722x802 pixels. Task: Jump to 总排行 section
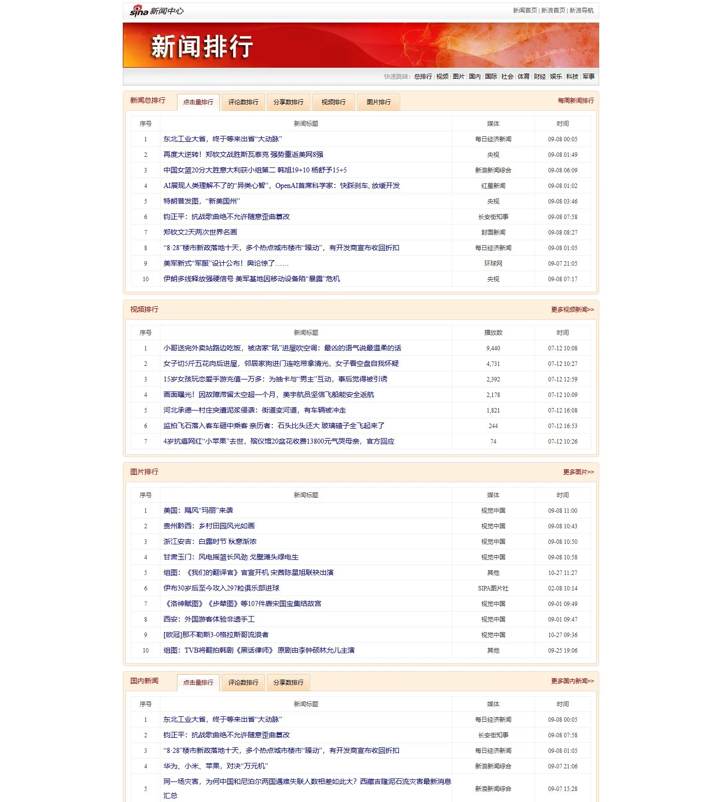click(x=423, y=77)
